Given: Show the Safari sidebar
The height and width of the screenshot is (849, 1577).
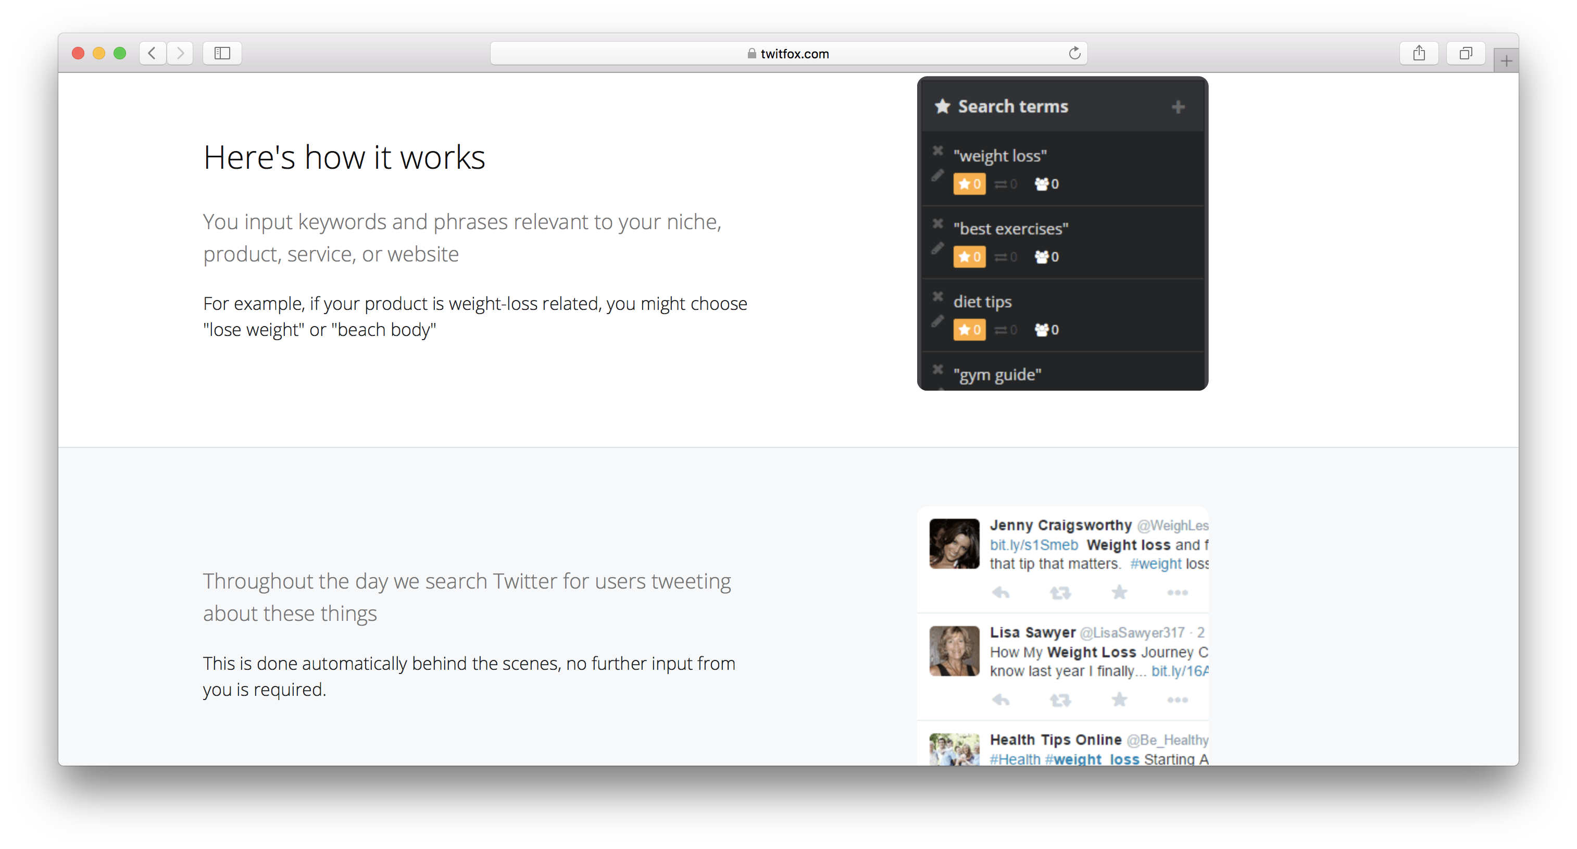Looking at the screenshot, I should click(x=222, y=53).
